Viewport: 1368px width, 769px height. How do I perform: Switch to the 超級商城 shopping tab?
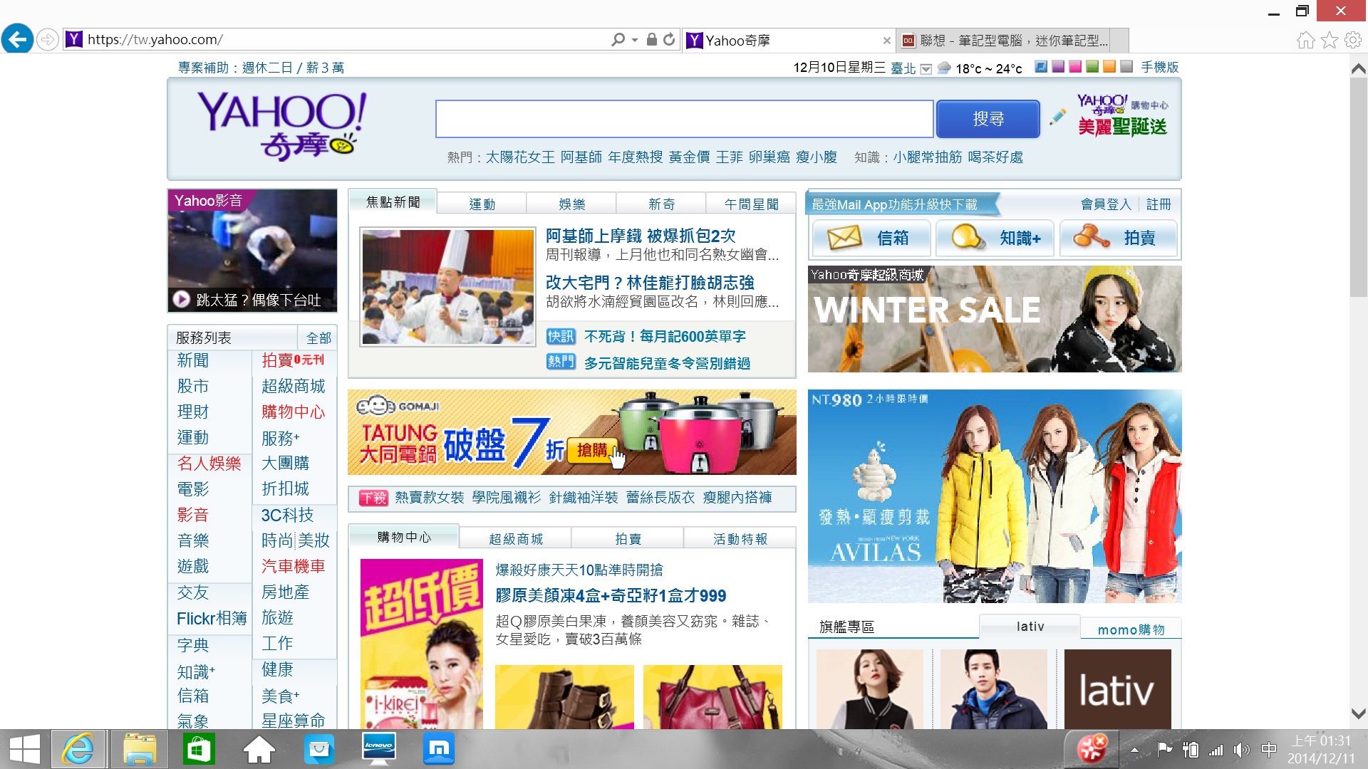[x=516, y=539]
